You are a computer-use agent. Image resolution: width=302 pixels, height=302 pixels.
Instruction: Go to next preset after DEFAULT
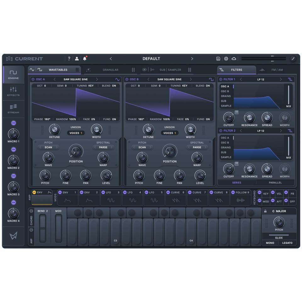[192, 59]
